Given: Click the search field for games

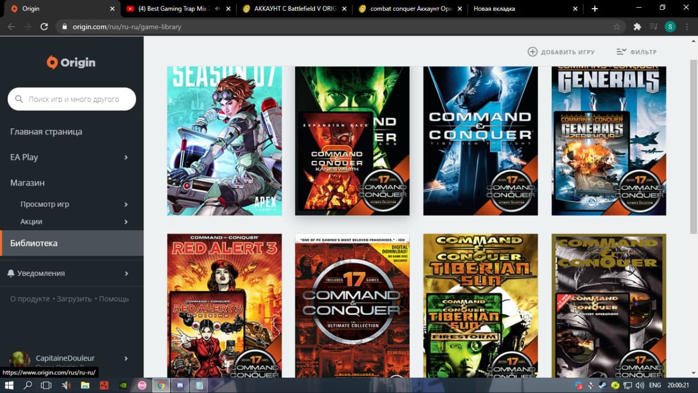Looking at the screenshot, I should pos(71,99).
